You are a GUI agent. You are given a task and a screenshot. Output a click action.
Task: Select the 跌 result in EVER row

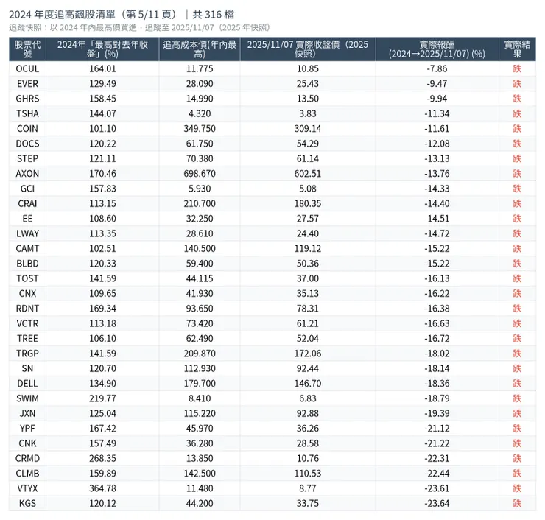click(517, 84)
